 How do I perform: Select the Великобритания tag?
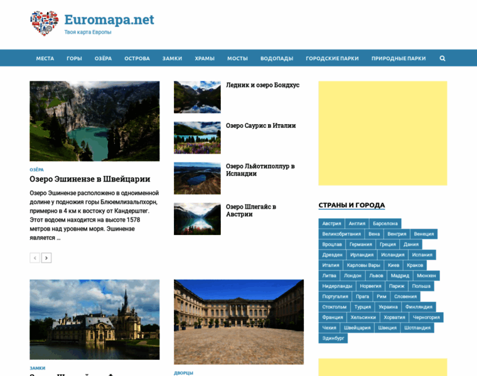point(341,234)
